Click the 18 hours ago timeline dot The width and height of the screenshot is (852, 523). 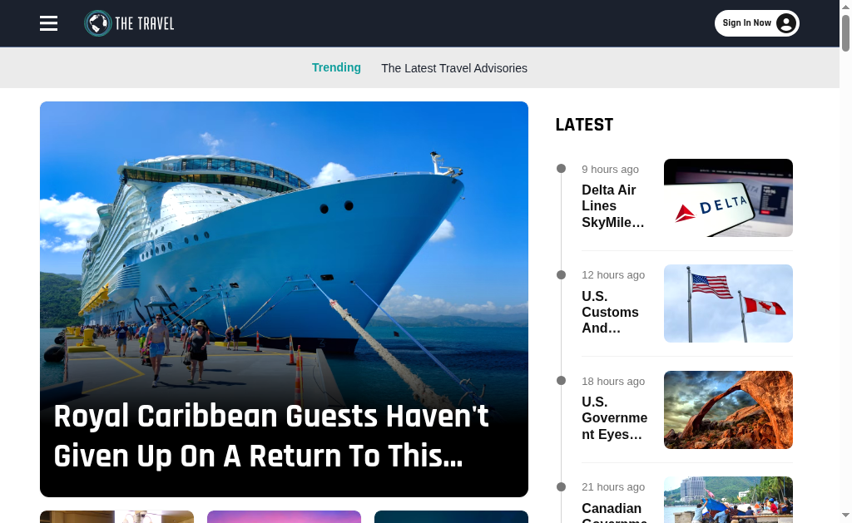point(562,381)
